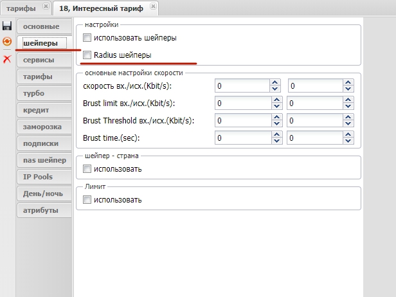Select the 'День/ночь' side tab

pos(44,194)
